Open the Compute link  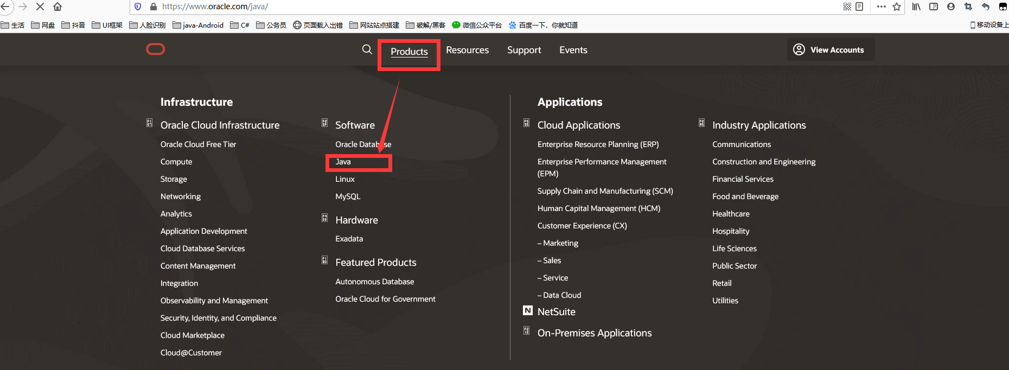tap(176, 162)
